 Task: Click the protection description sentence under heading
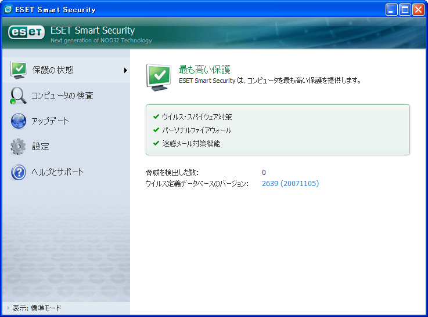270,81
